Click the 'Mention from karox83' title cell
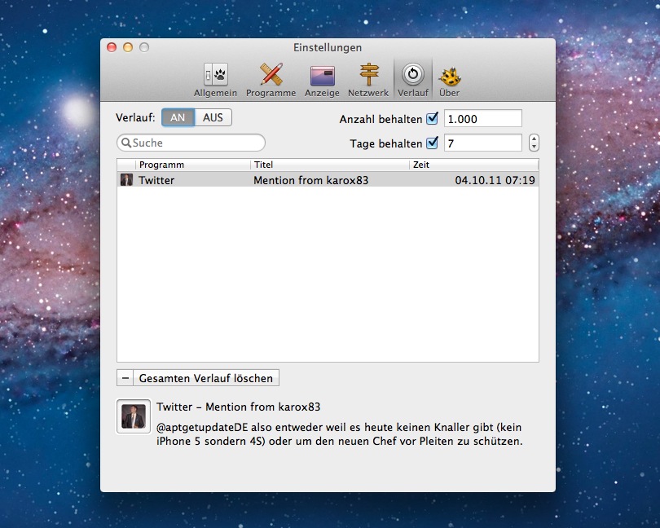Image resolution: width=660 pixels, height=528 pixels. click(310, 180)
